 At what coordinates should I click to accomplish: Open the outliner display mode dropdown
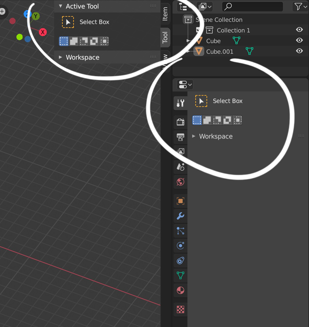click(205, 7)
